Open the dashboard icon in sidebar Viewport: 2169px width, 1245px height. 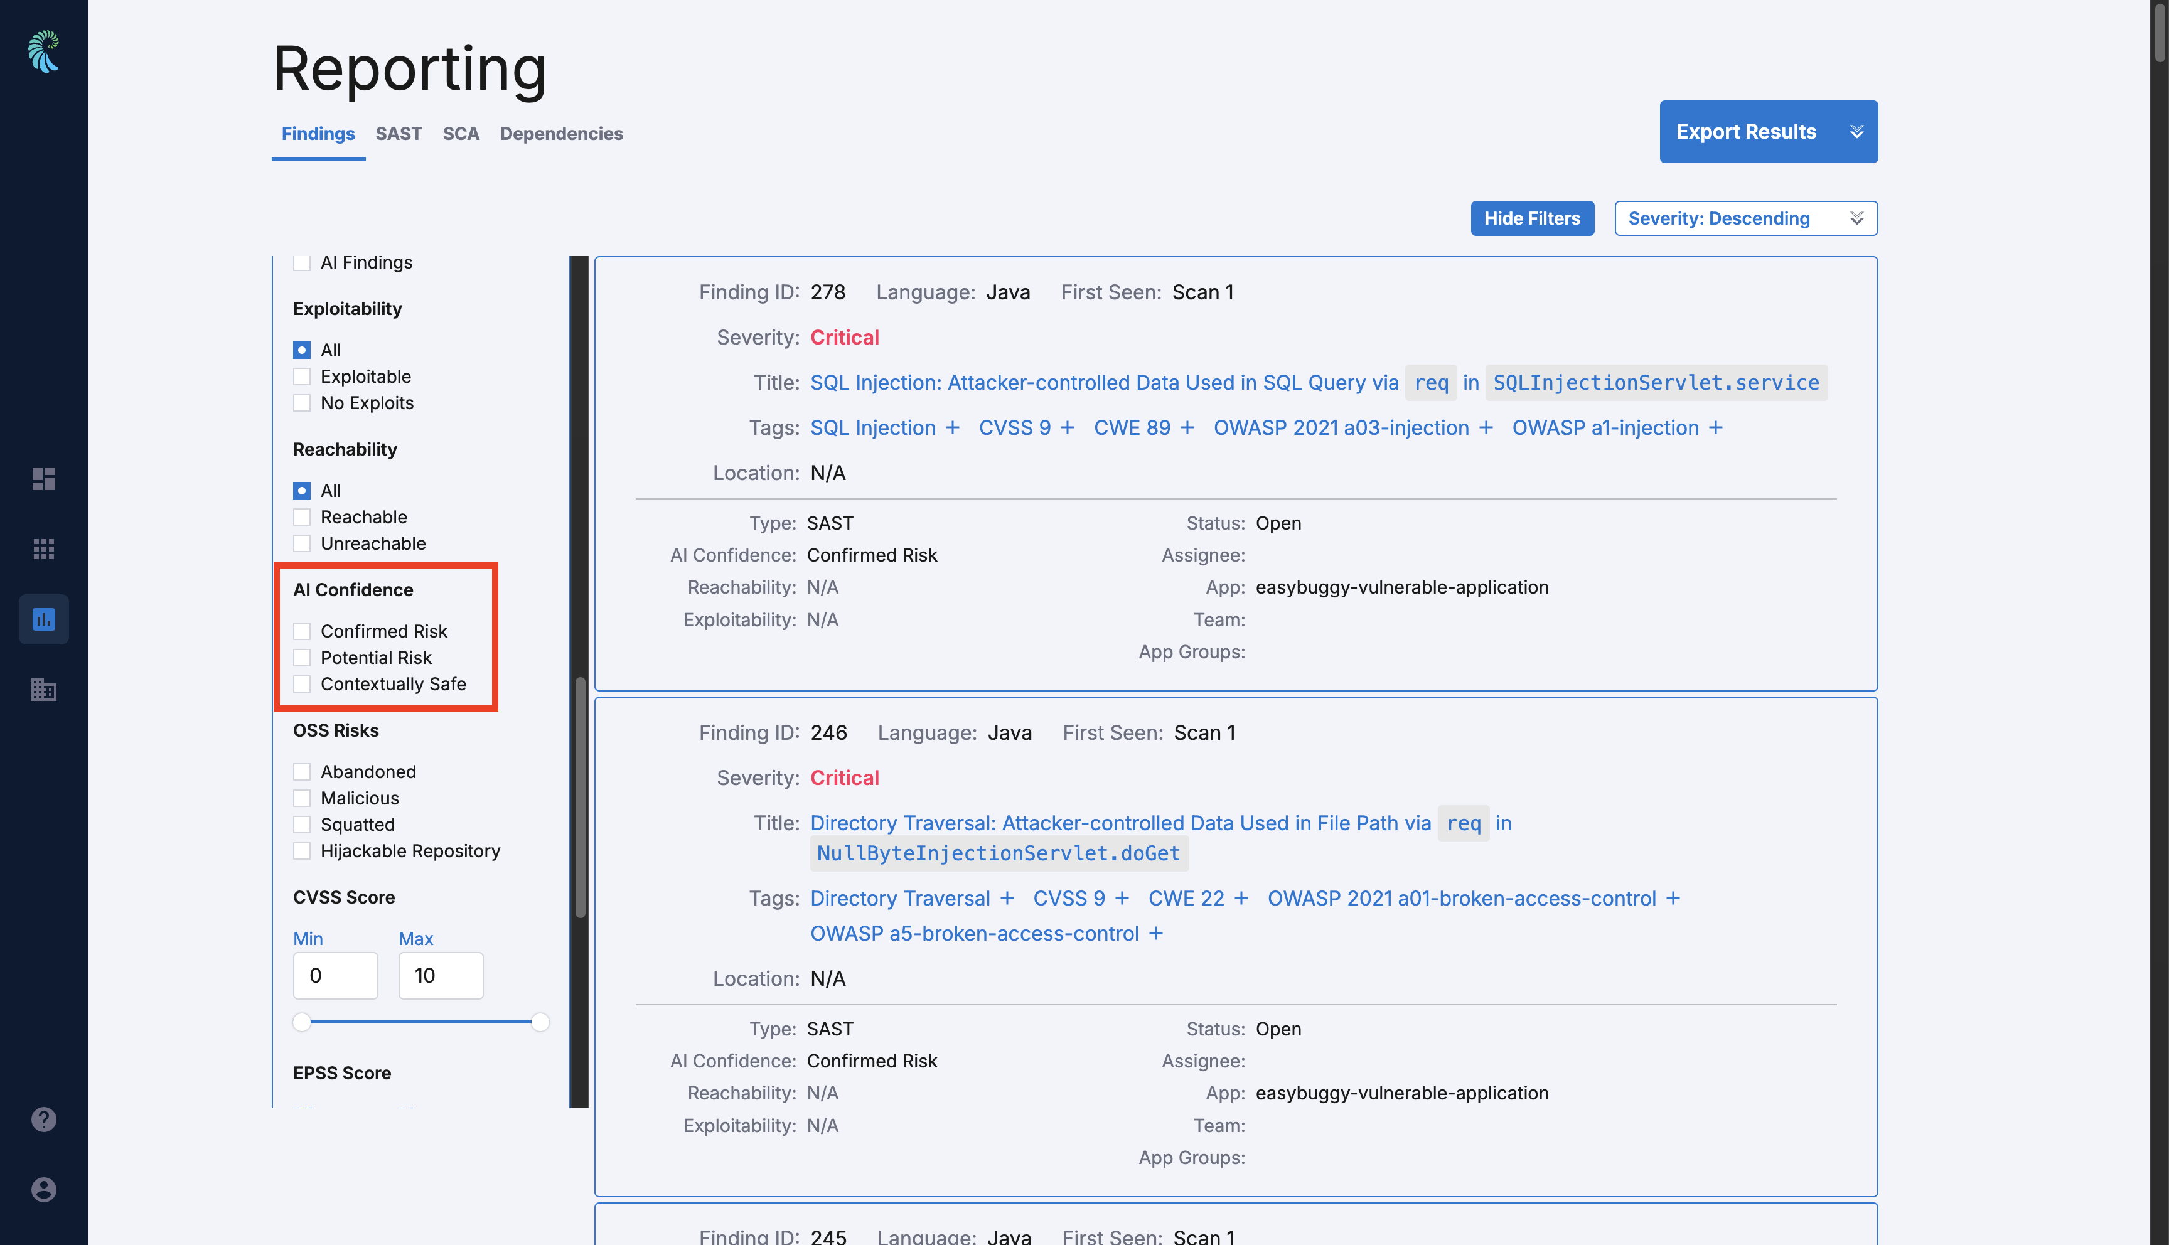click(43, 478)
